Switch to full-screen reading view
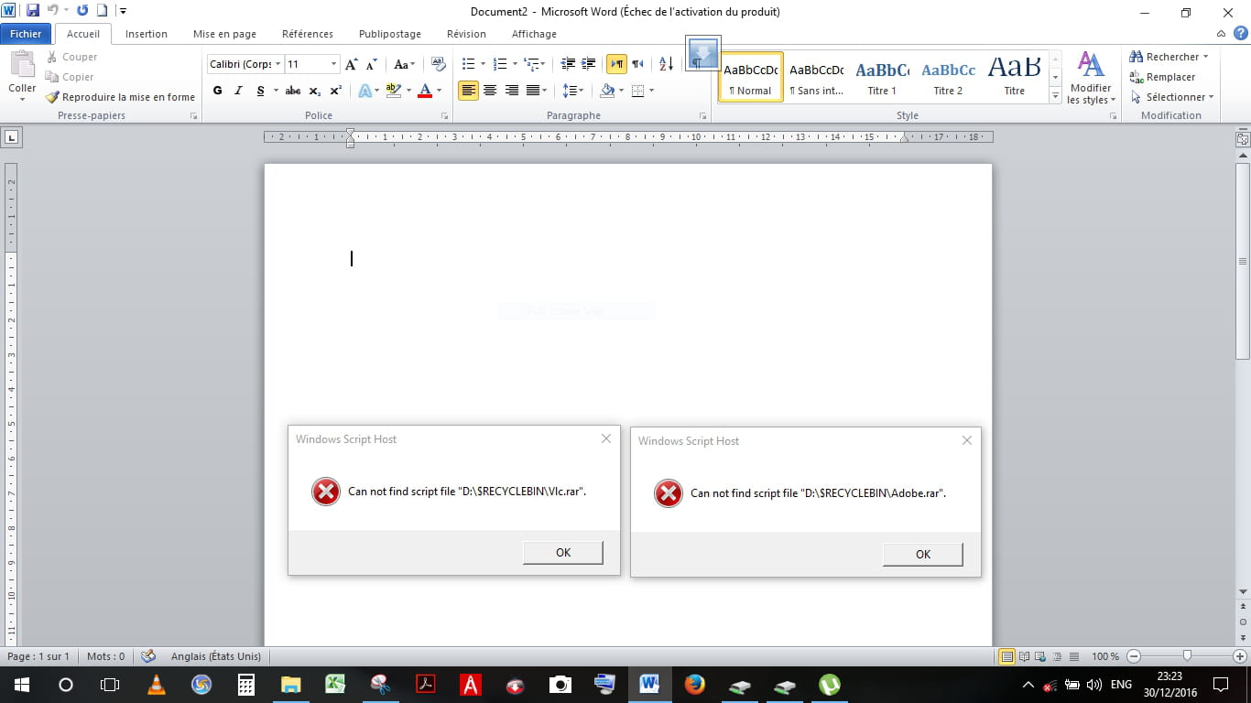The height and width of the screenshot is (703, 1251). click(x=1024, y=656)
